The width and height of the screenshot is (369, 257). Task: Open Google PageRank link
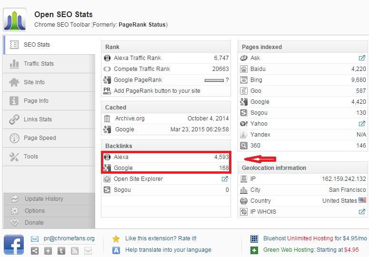[138, 80]
